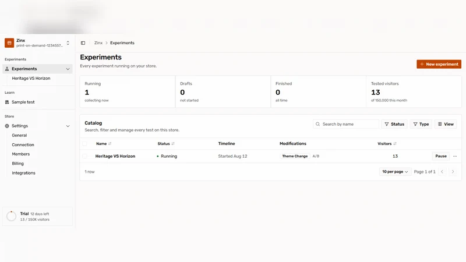Change the 10 per page dropdown

coord(395,172)
